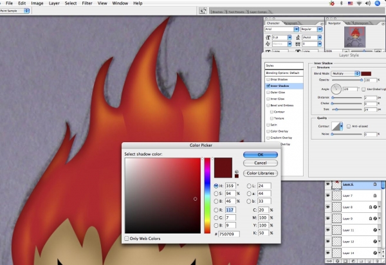Click the add layer style icon at panel bottom

coord(338,261)
